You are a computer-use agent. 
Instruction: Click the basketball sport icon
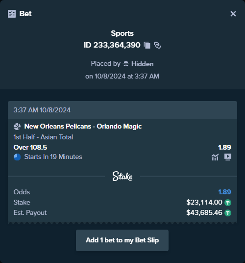click(x=17, y=127)
